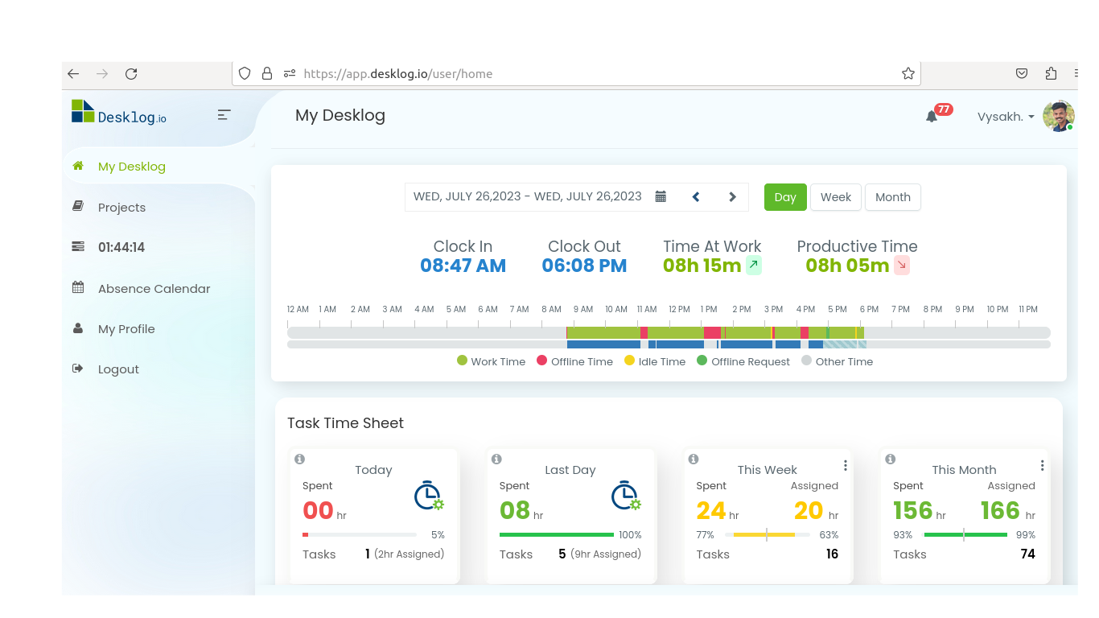Switch to Week view
Screen dimensions: 1099x618
(835, 196)
